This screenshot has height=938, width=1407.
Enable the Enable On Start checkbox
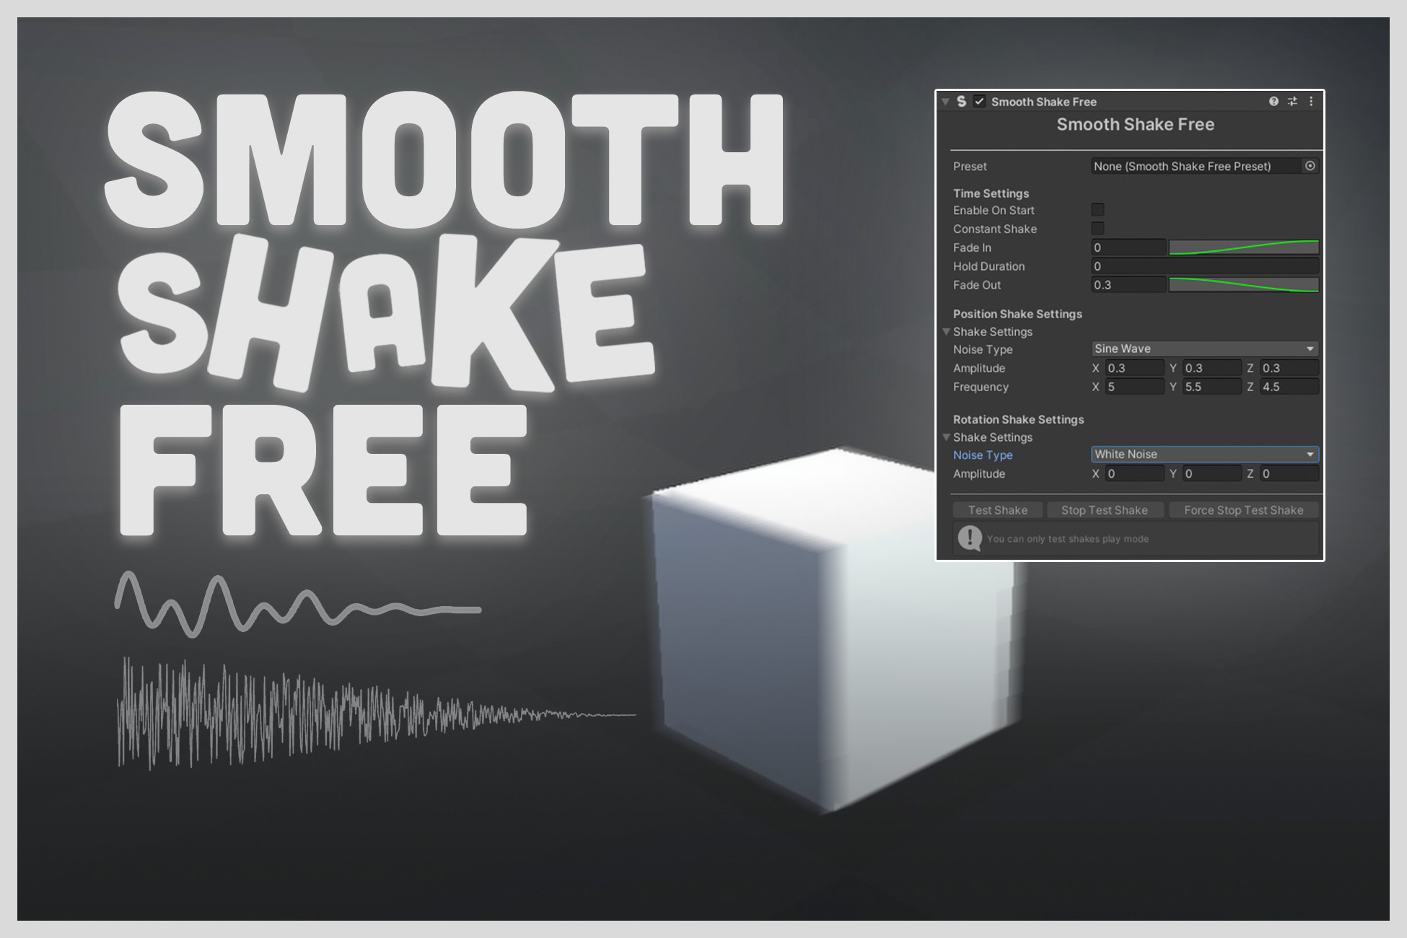click(x=1097, y=210)
